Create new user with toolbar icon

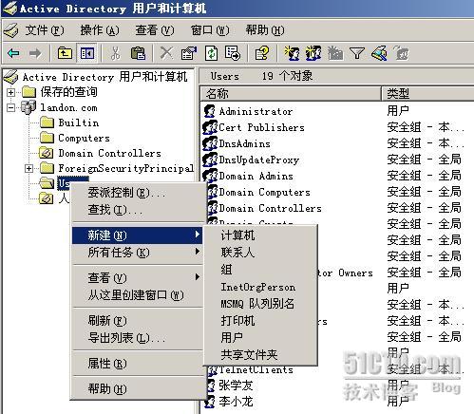pyautogui.click(x=292, y=53)
